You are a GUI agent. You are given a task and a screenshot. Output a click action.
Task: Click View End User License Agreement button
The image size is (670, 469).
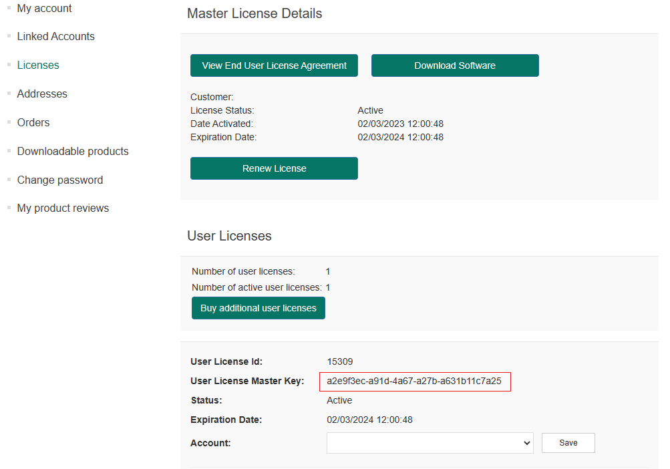(x=274, y=65)
